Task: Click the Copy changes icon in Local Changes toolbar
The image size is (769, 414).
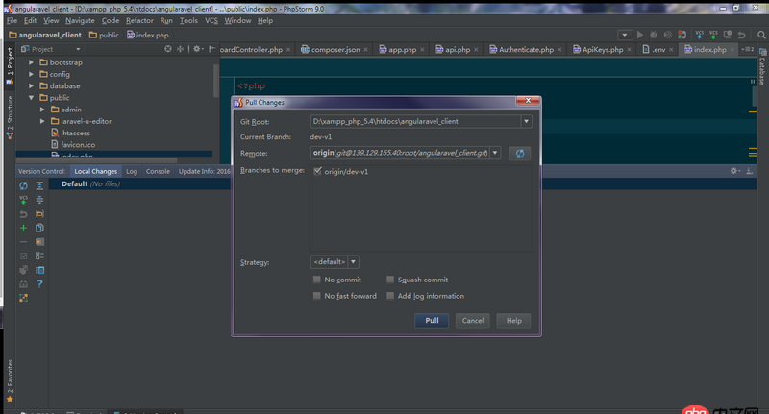Action: coord(39,228)
